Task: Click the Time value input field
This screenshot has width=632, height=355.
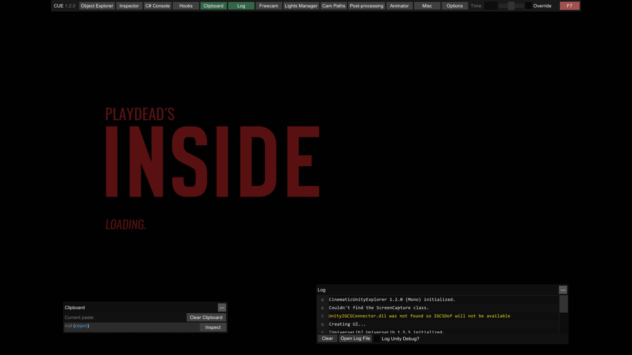Action: click(490, 6)
